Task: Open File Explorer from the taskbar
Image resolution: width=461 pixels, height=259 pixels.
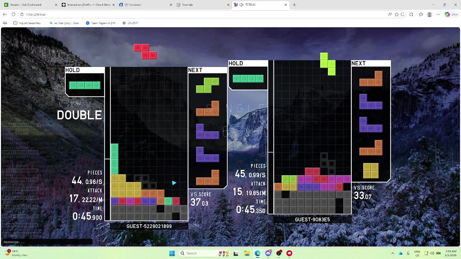Action: pos(247,253)
